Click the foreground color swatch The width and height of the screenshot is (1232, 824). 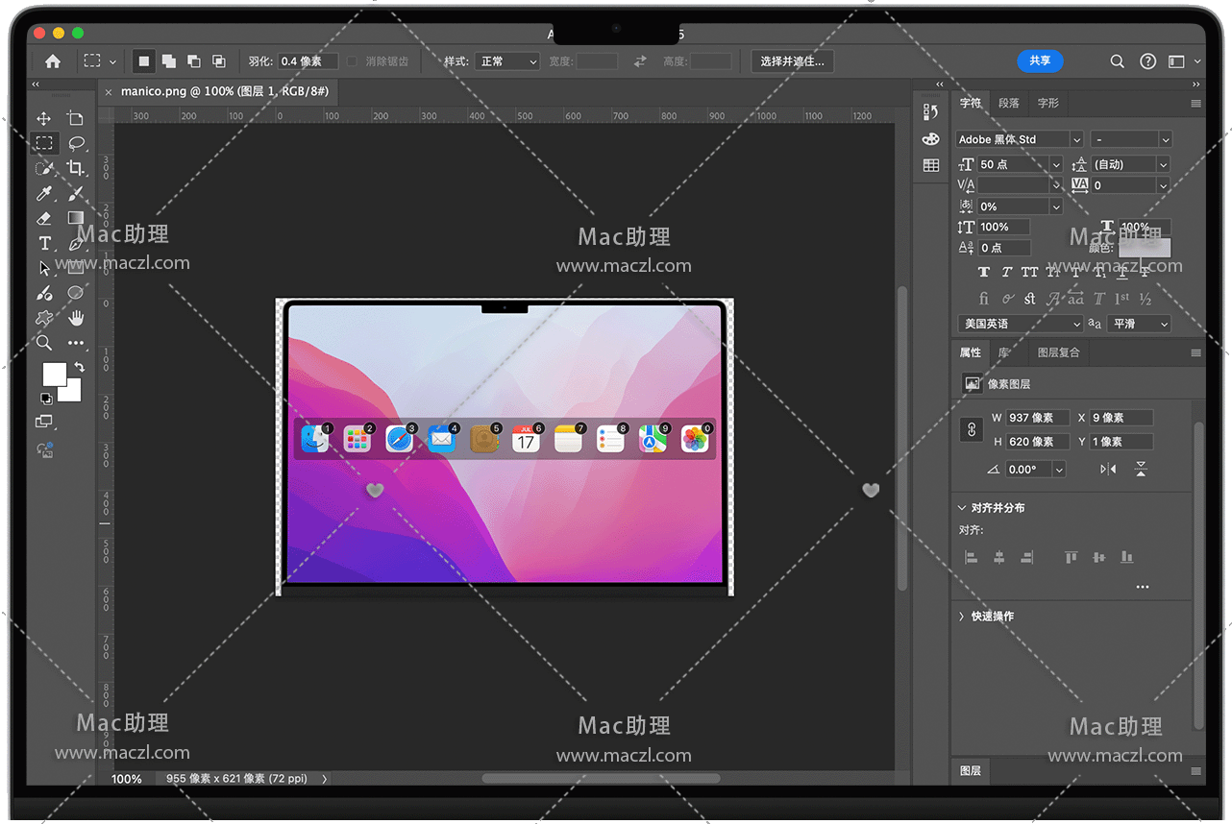pyautogui.click(x=54, y=374)
